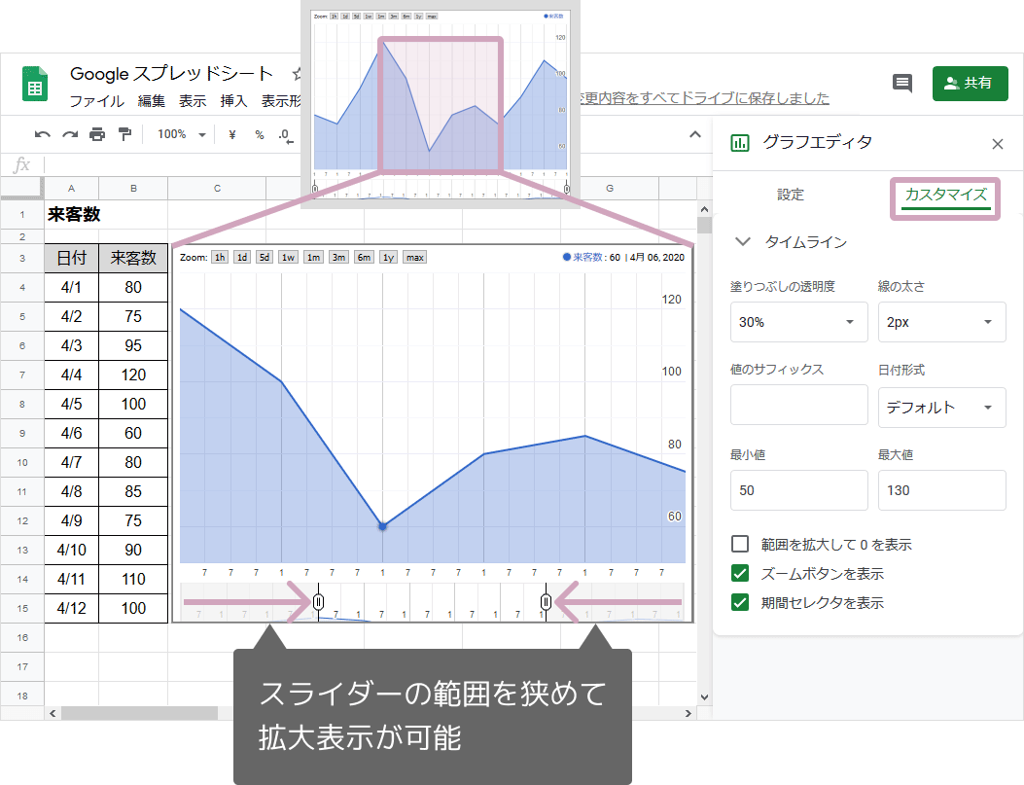Set chart zoom to max
This screenshot has height=785, width=1024.
(x=414, y=258)
